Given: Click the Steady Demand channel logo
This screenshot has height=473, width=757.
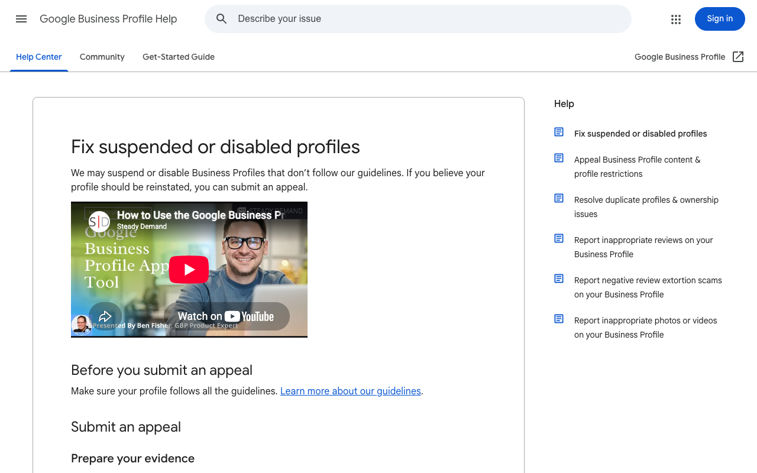Looking at the screenshot, I should click(x=99, y=221).
